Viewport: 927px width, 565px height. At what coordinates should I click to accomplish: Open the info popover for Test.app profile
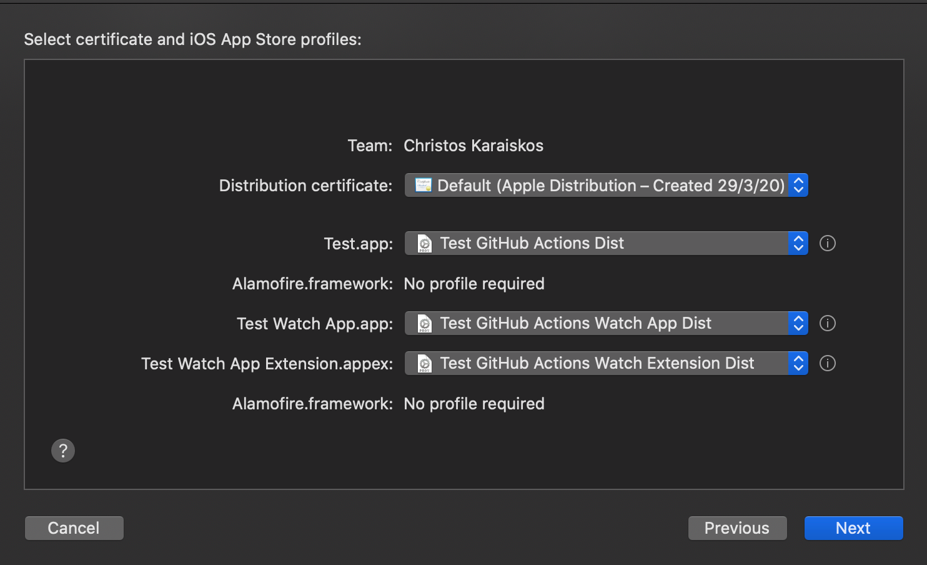[x=827, y=243]
